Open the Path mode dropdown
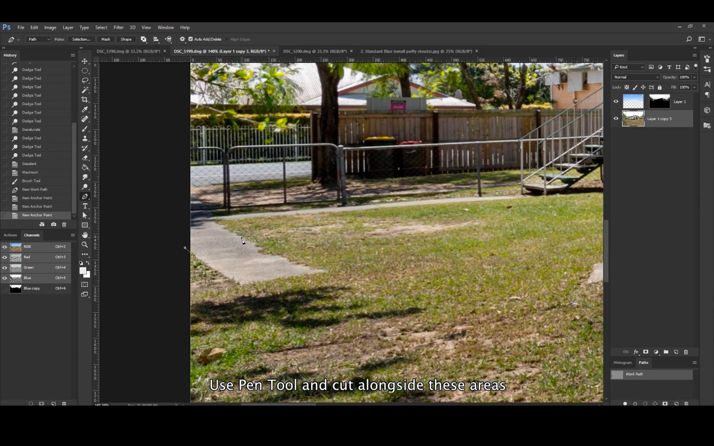The image size is (714, 446). point(39,39)
